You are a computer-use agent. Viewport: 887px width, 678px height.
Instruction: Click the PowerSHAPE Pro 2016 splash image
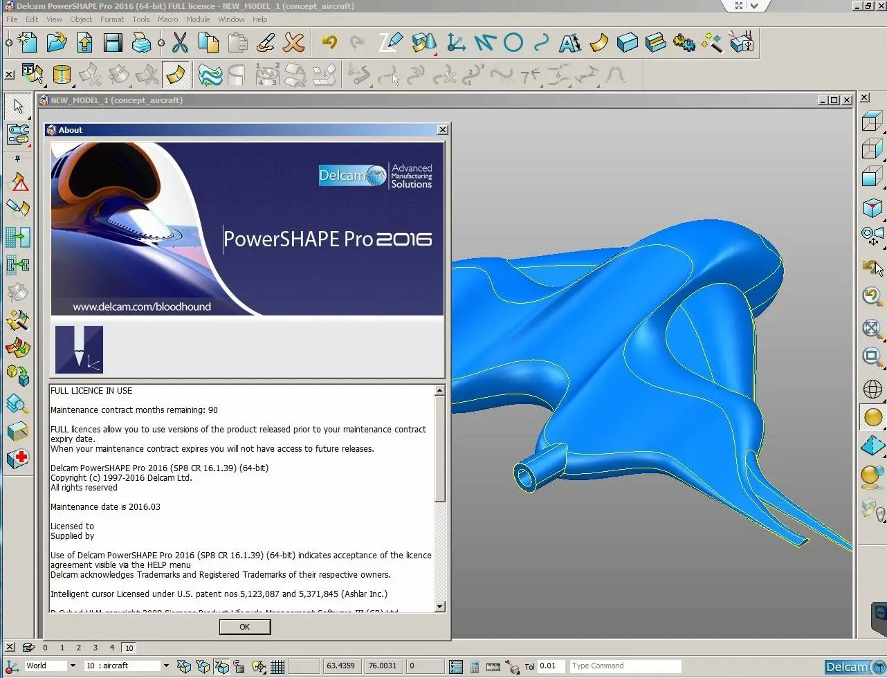(x=247, y=228)
